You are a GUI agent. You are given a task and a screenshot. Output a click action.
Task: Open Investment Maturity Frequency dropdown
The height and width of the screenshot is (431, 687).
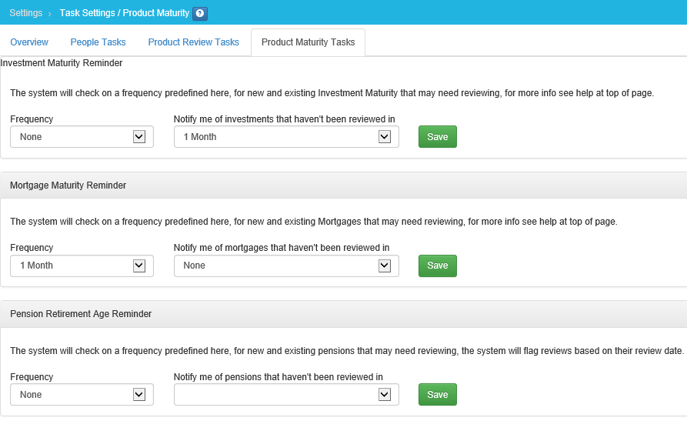[82, 137]
